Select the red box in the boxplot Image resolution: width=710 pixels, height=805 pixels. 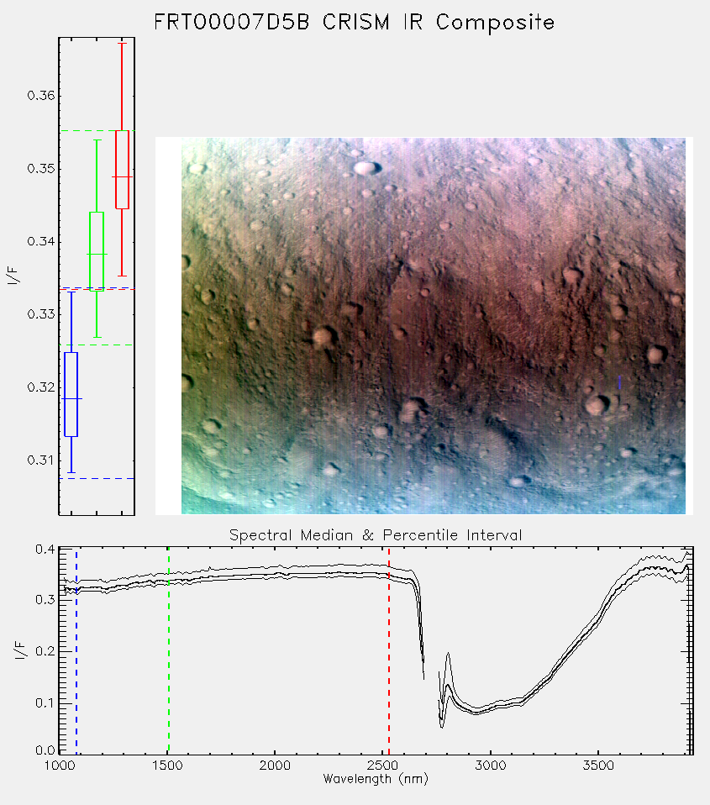[122, 170]
